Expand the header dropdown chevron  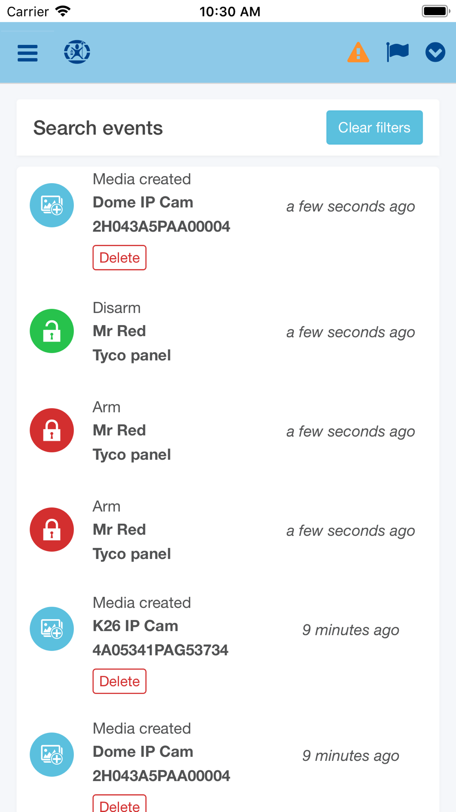tap(435, 52)
